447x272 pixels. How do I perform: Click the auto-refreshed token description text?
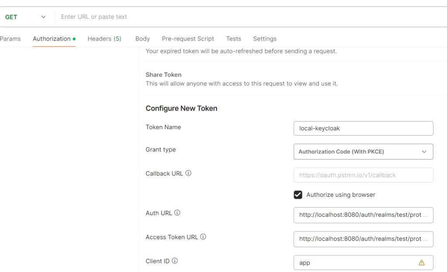pos(241,51)
